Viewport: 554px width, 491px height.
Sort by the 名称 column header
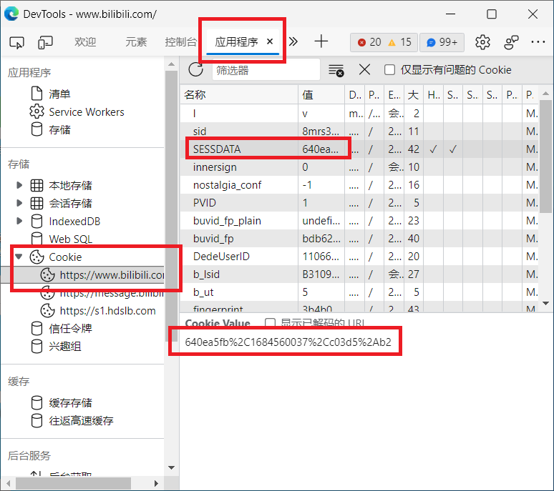[239, 94]
